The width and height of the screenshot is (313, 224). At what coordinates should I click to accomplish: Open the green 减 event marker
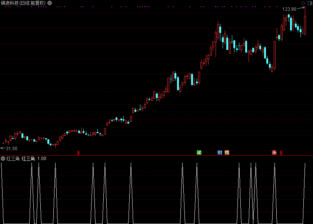click(199, 153)
